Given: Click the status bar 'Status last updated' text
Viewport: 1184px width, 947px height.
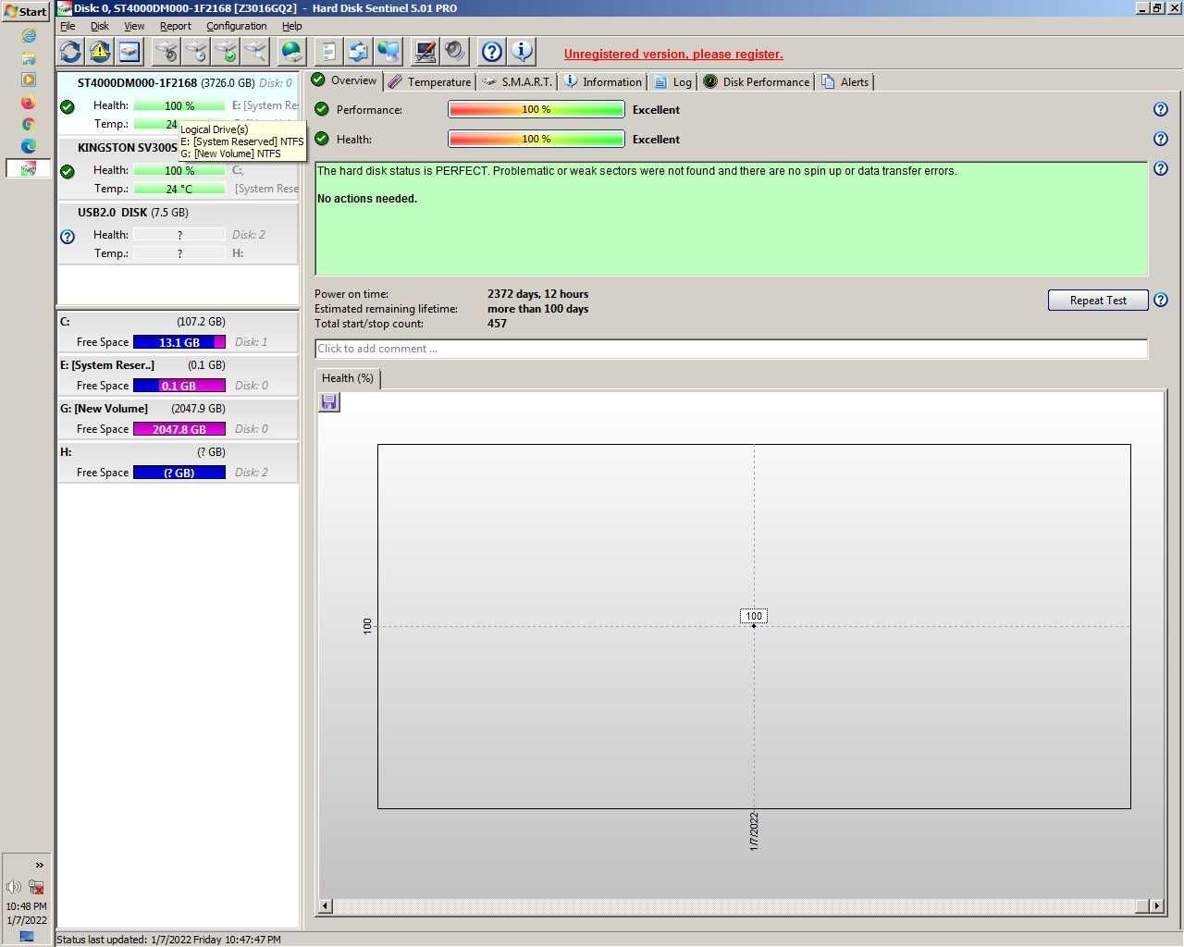Looking at the screenshot, I should pos(168,940).
